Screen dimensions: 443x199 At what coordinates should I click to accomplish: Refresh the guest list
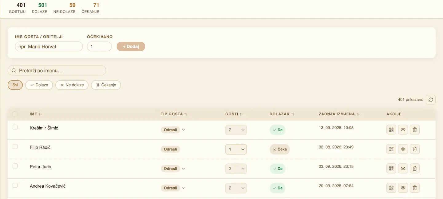(431, 100)
